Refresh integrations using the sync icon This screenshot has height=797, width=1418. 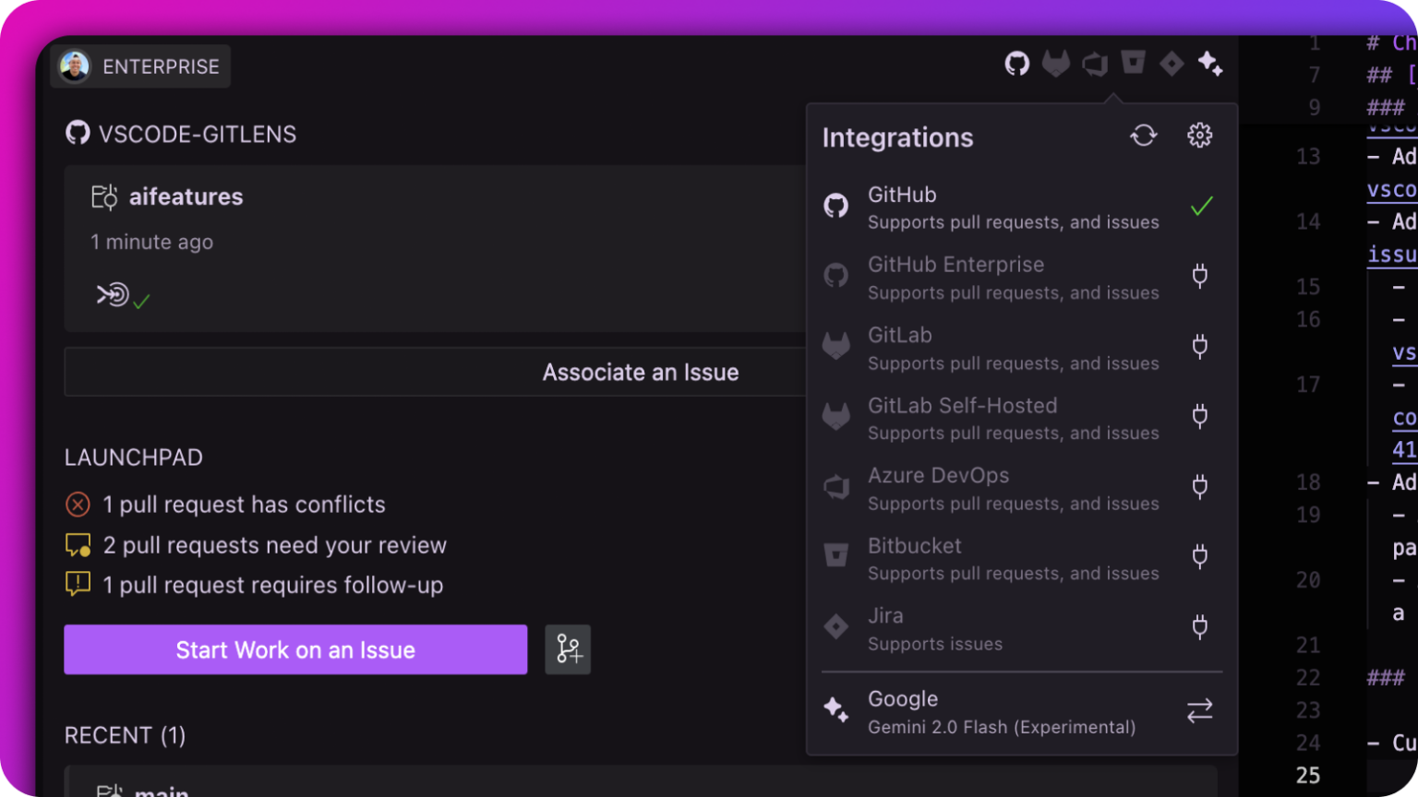point(1144,135)
